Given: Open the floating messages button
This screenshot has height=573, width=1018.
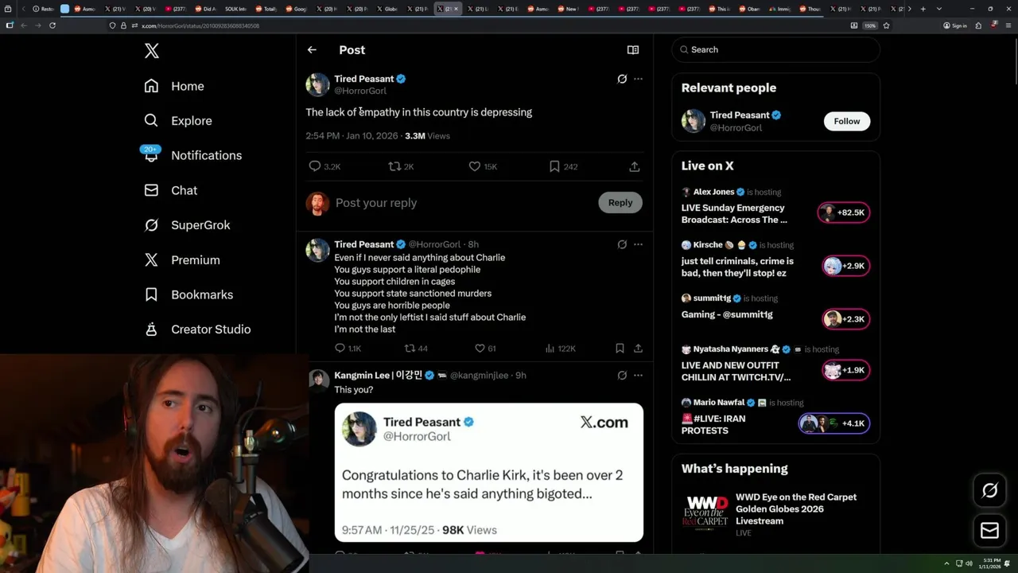Looking at the screenshot, I should pos(989,531).
